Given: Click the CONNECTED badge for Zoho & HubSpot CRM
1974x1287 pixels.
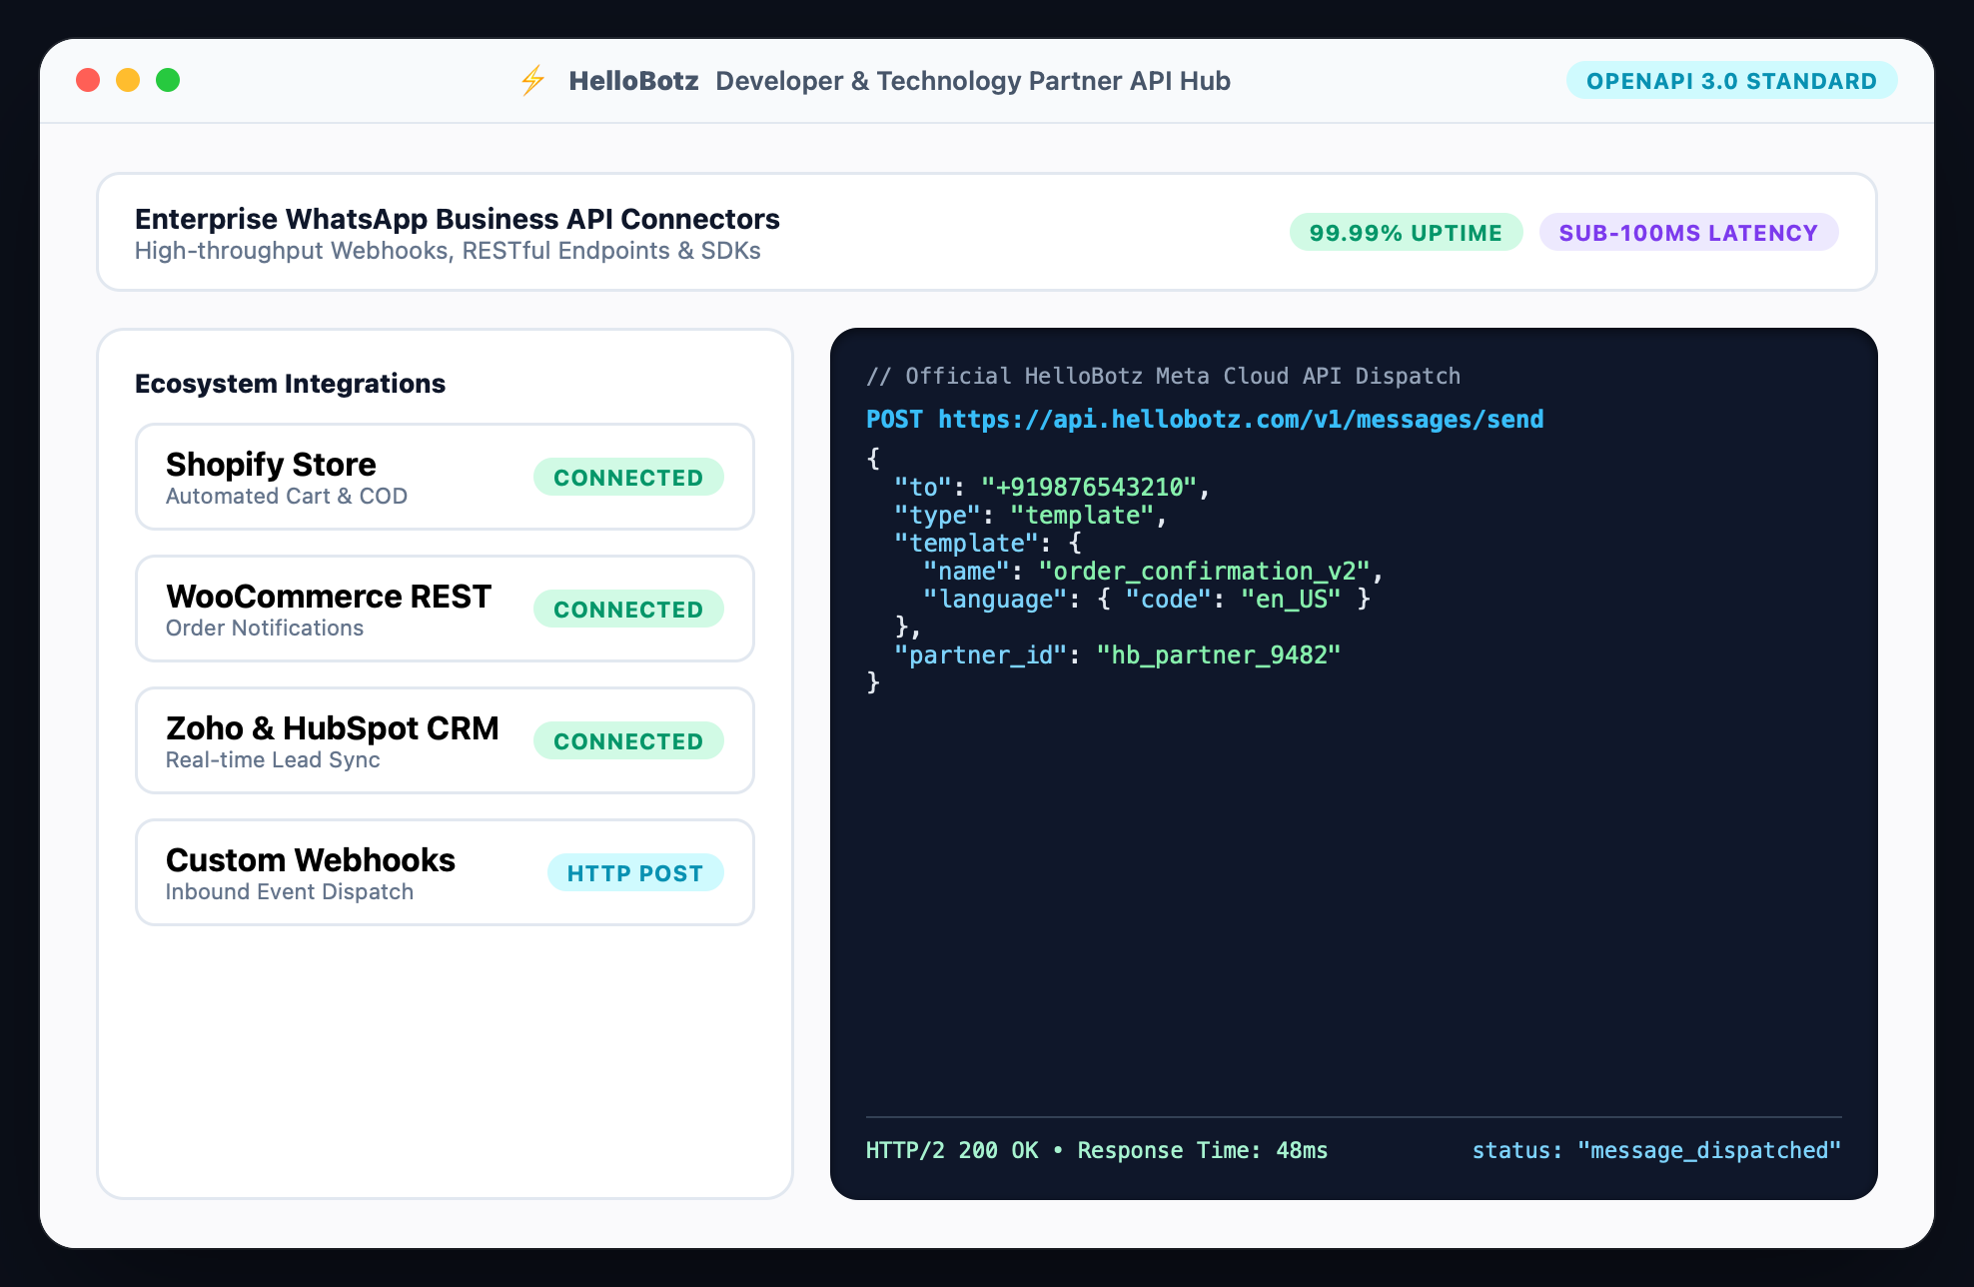Looking at the screenshot, I should [628, 741].
